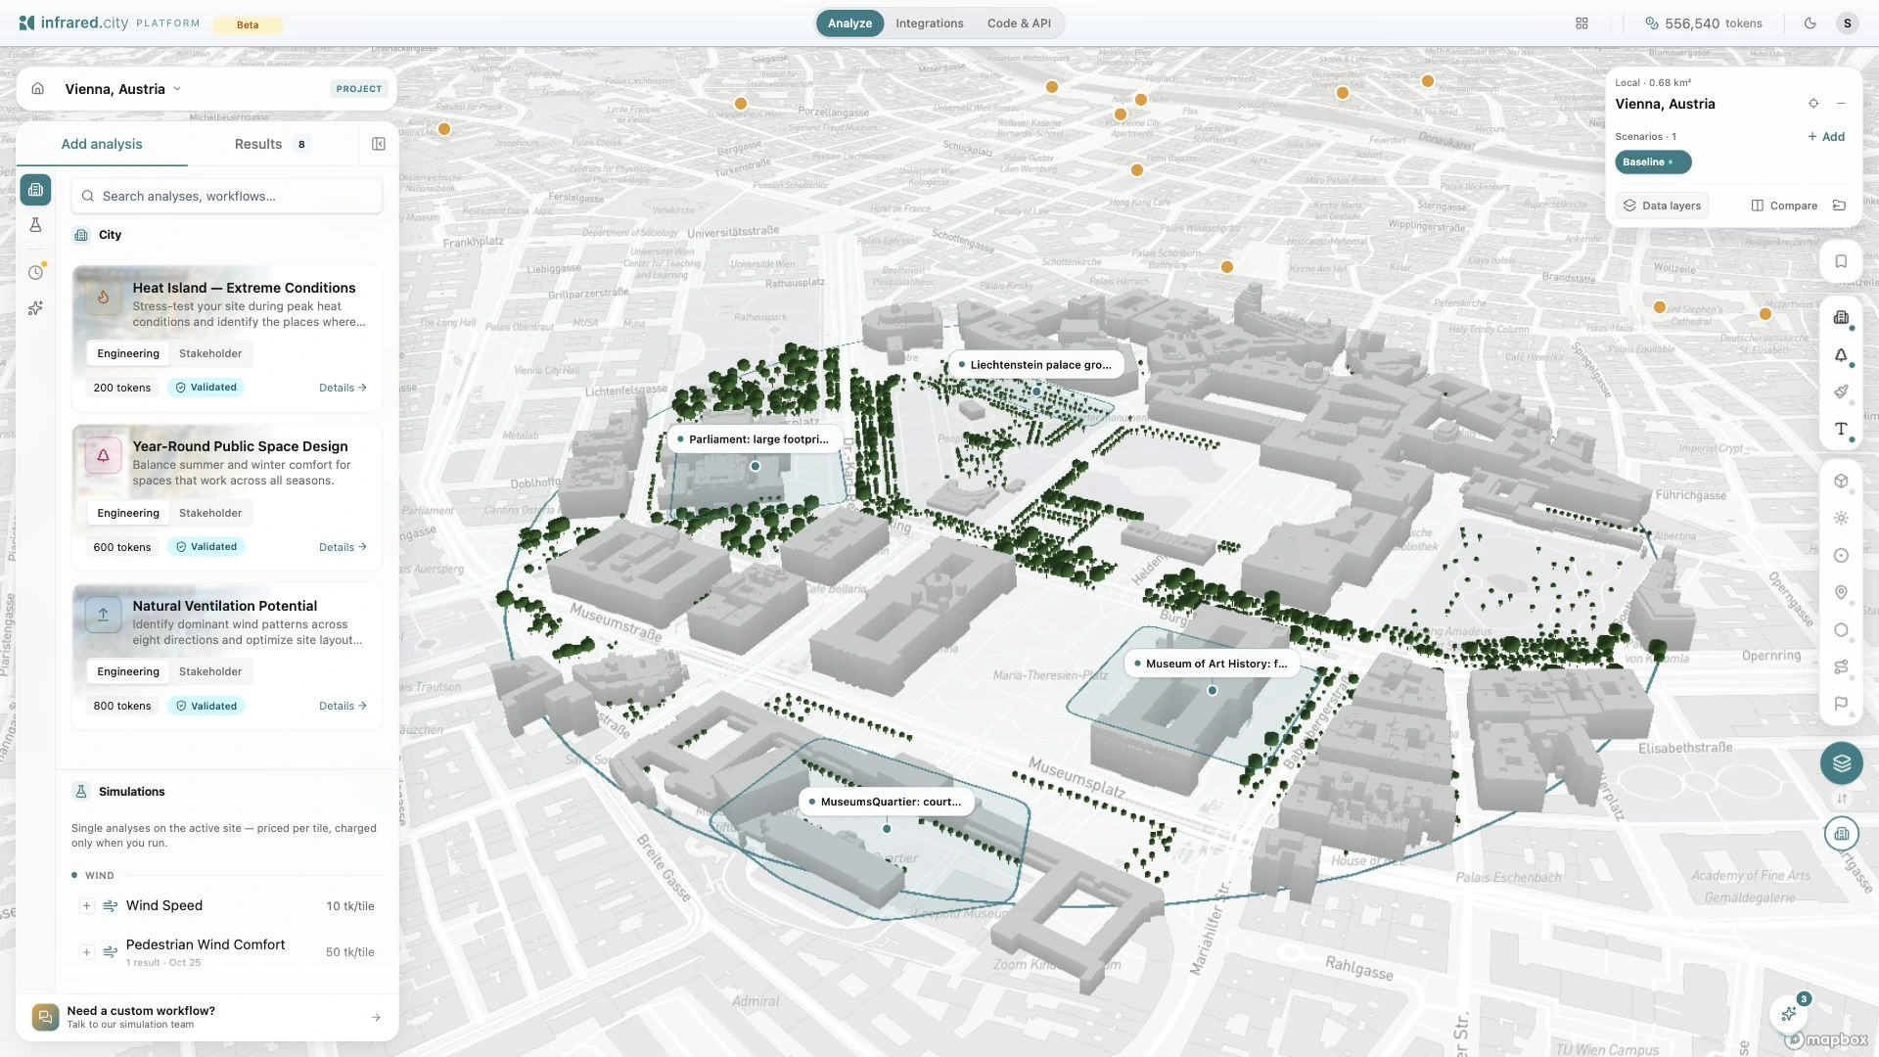Collapse the side panel using the layout icon
Screen dimensions: 1879x1057
pyautogui.click(x=379, y=145)
